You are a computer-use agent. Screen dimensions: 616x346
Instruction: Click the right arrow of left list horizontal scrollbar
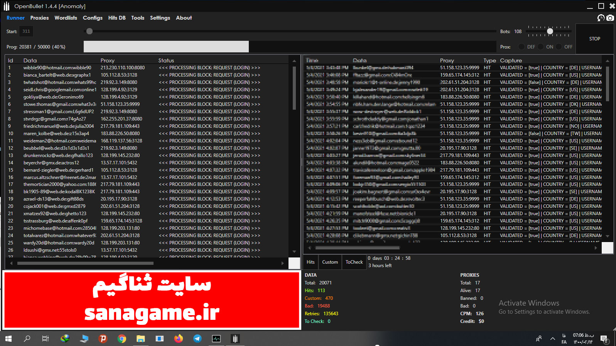pos(282,263)
